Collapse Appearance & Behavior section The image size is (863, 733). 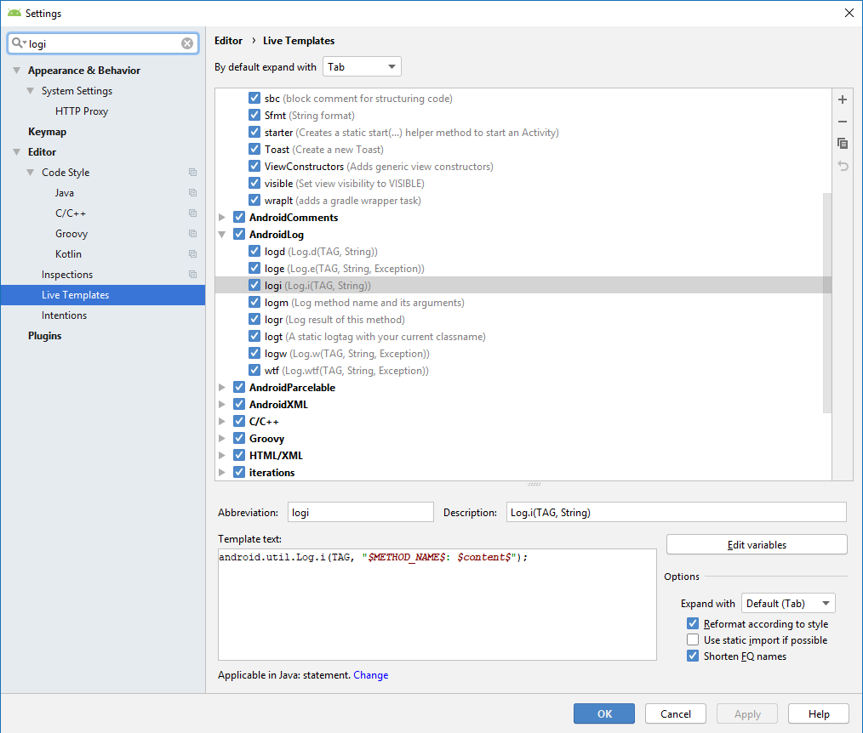(x=16, y=71)
